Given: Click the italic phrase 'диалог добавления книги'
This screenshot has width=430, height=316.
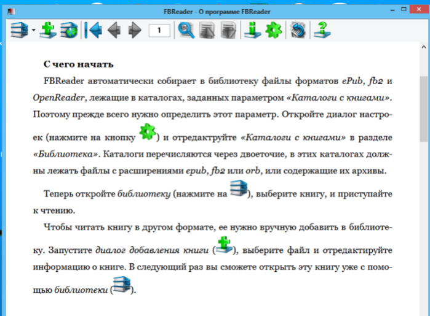Looking at the screenshot, I should click(x=152, y=250).
